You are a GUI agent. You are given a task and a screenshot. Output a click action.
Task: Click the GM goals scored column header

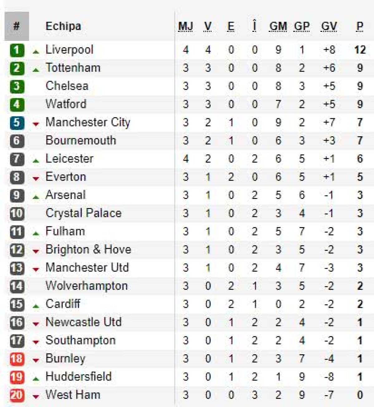[278, 26]
